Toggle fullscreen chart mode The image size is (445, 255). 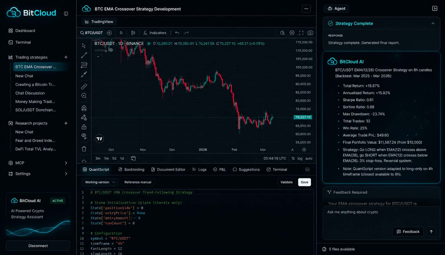pos(301,33)
